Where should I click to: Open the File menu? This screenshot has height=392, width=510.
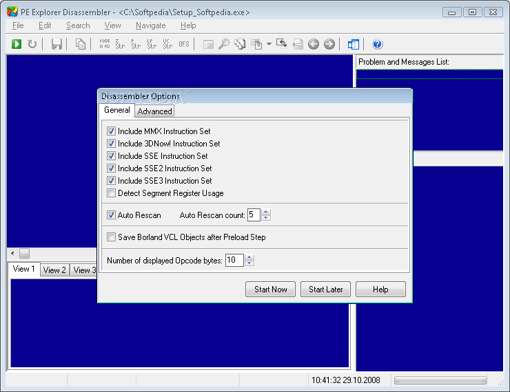18,25
